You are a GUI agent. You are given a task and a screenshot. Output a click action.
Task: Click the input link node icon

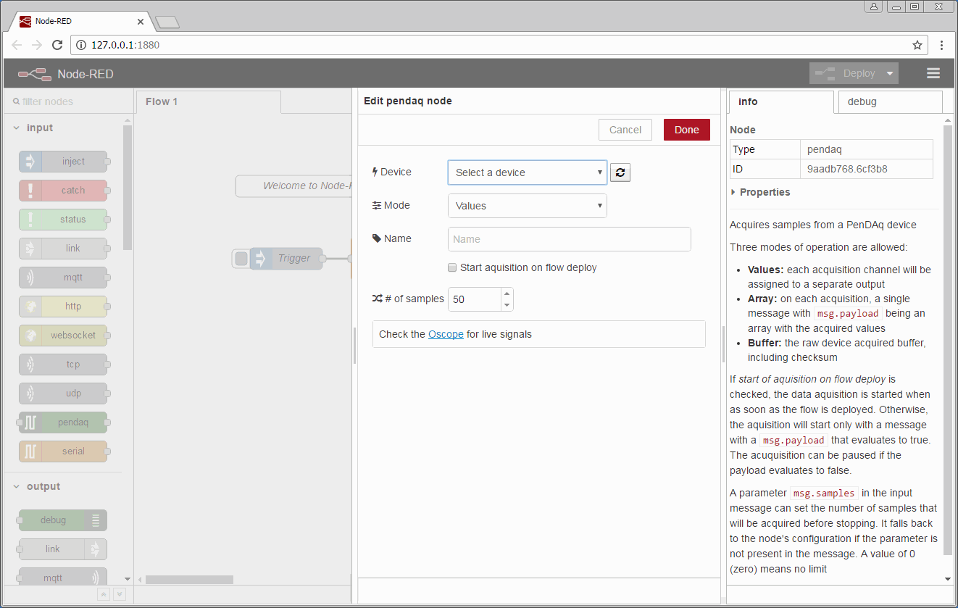[30, 249]
